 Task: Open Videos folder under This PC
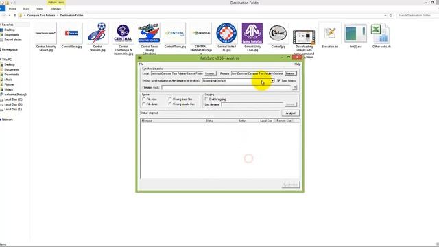pyautogui.click(x=8, y=90)
